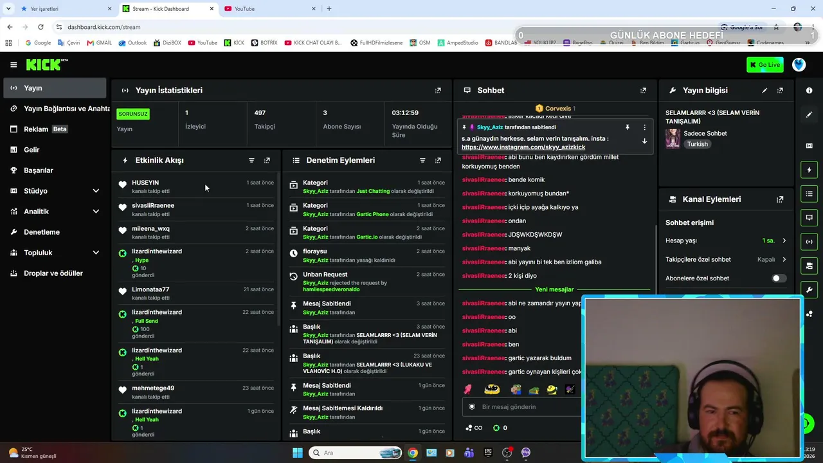Open the hamburger menu beside Kick logo

(x=14, y=64)
